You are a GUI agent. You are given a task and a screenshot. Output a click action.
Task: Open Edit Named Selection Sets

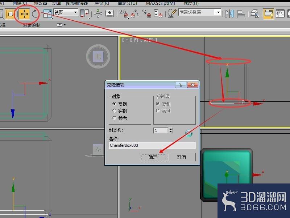pyautogui.click(x=172, y=13)
